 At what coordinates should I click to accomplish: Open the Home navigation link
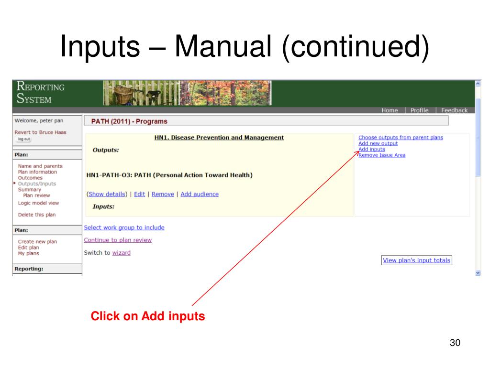point(390,110)
